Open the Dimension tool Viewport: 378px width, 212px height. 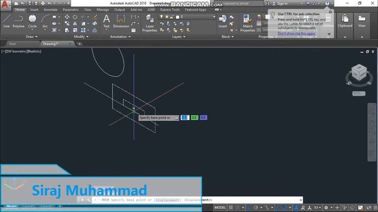tap(120, 21)
